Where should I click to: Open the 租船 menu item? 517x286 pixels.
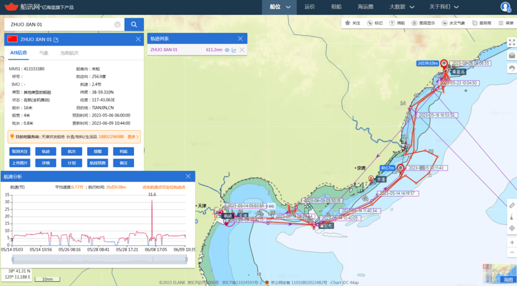pos(337,7)
